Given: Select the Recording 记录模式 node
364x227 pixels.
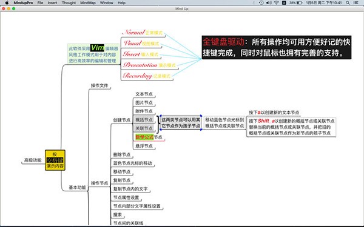Looking at the screenshot, I should click(147, 76).
